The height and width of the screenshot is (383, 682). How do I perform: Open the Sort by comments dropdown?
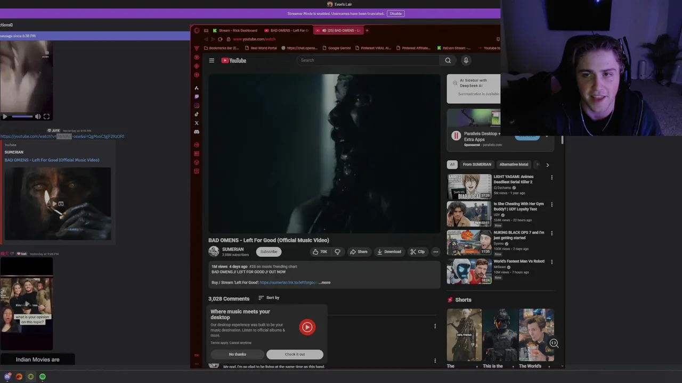269,298
